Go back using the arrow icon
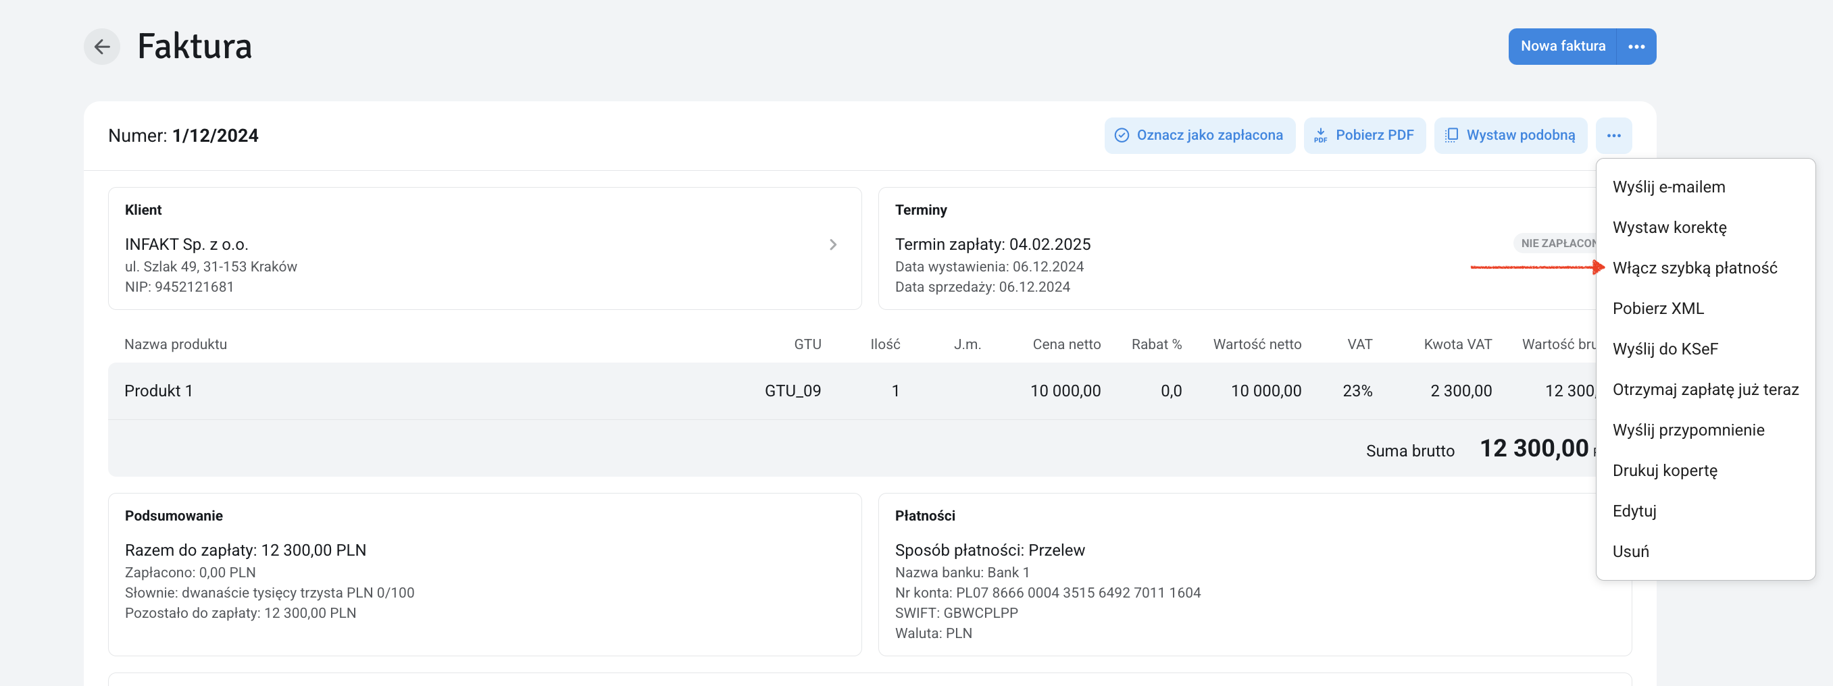This screenshot has width=1833, height=686. point(102,47)
